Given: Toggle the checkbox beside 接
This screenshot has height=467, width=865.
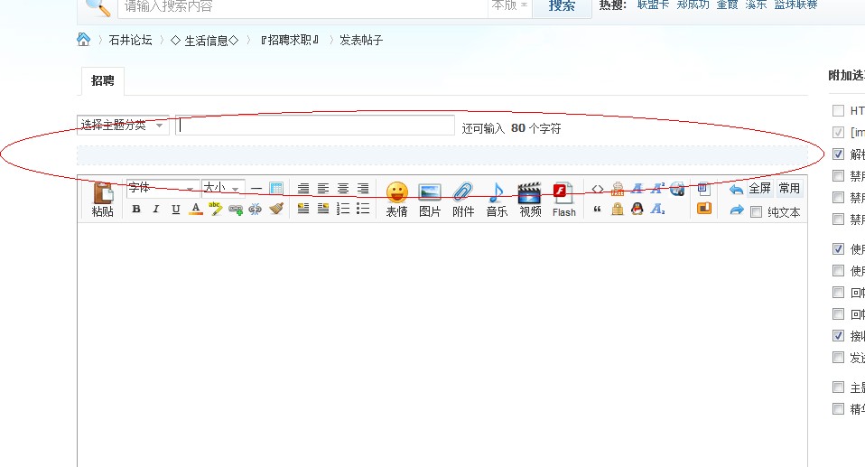Looking at the screenshot, I should point(838,336).
